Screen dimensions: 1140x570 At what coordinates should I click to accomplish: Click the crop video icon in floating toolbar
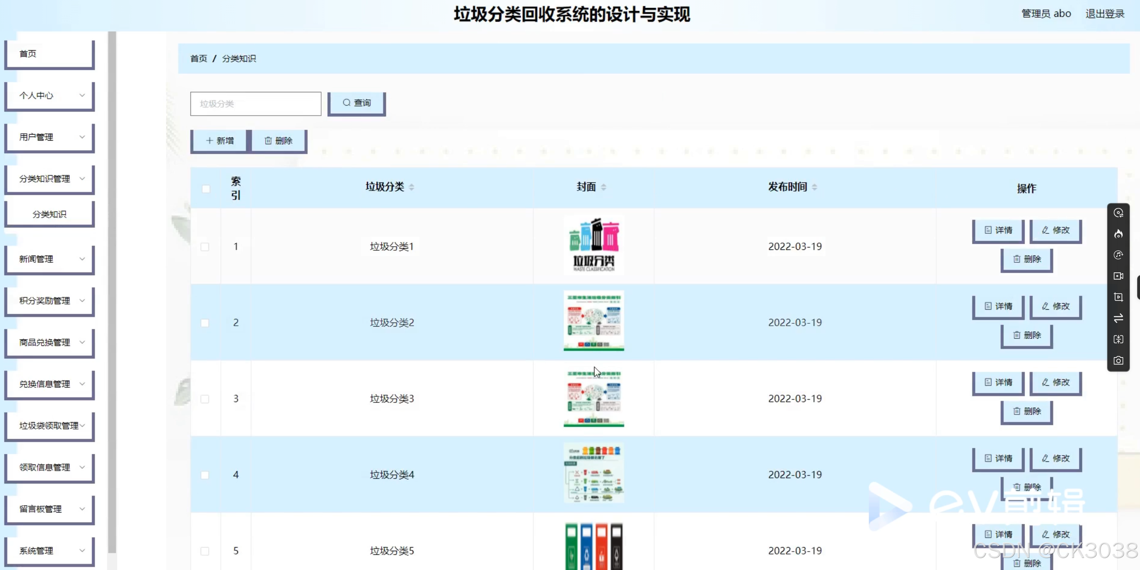(1118, 297)
